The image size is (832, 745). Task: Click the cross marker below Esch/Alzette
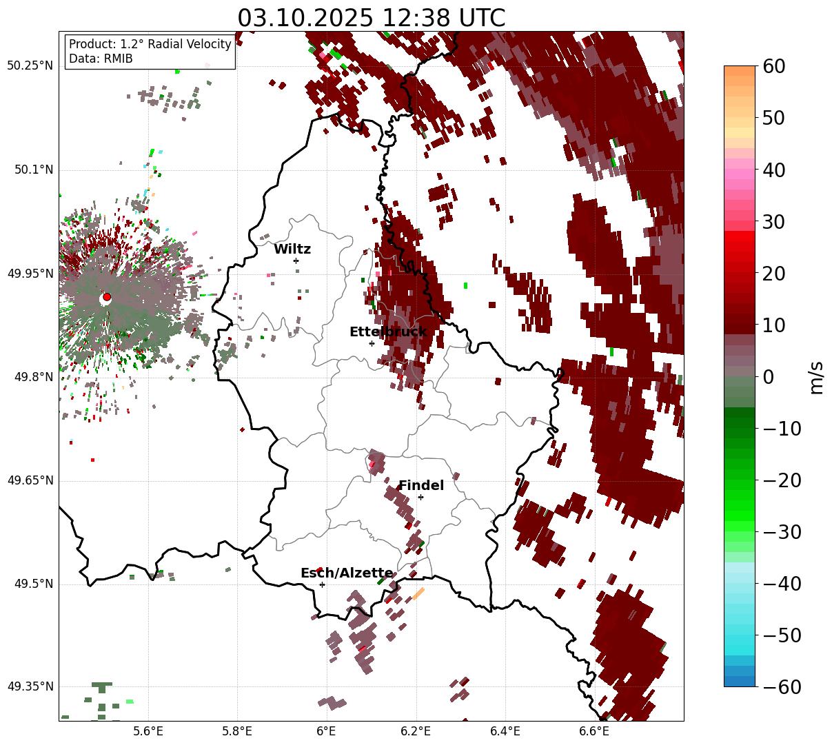pos(322,584)
